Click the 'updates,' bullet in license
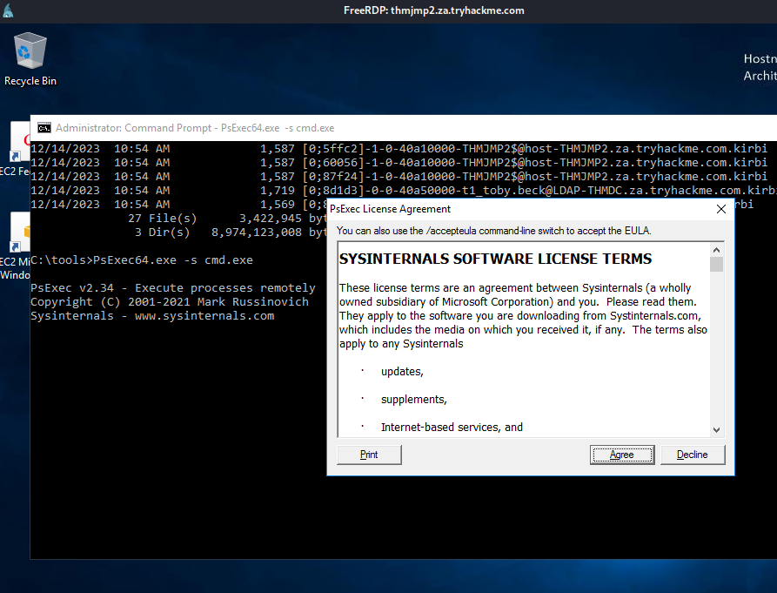This screenshot has height=593, width=777. click(402, 371)
